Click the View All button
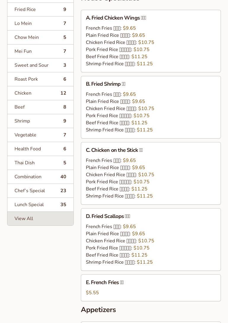This screenshot has width=228, height=323. (x=40, y=219)
